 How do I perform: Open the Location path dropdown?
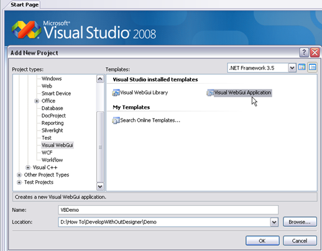click(x=274, y=222)
